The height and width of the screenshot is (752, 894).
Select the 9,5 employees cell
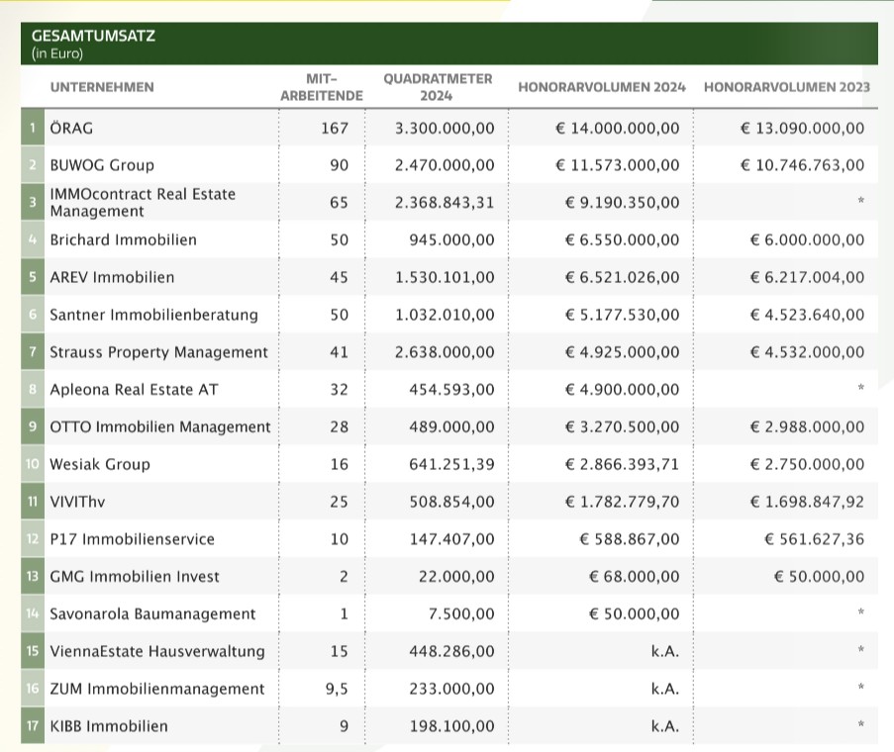pos(334,689)
